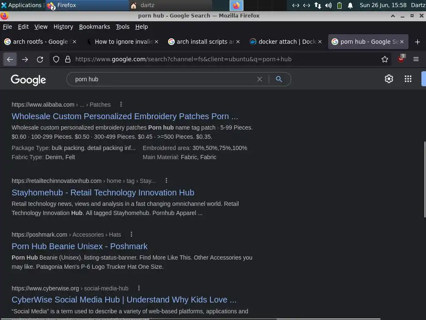Open the File menu

coord(7,27)
